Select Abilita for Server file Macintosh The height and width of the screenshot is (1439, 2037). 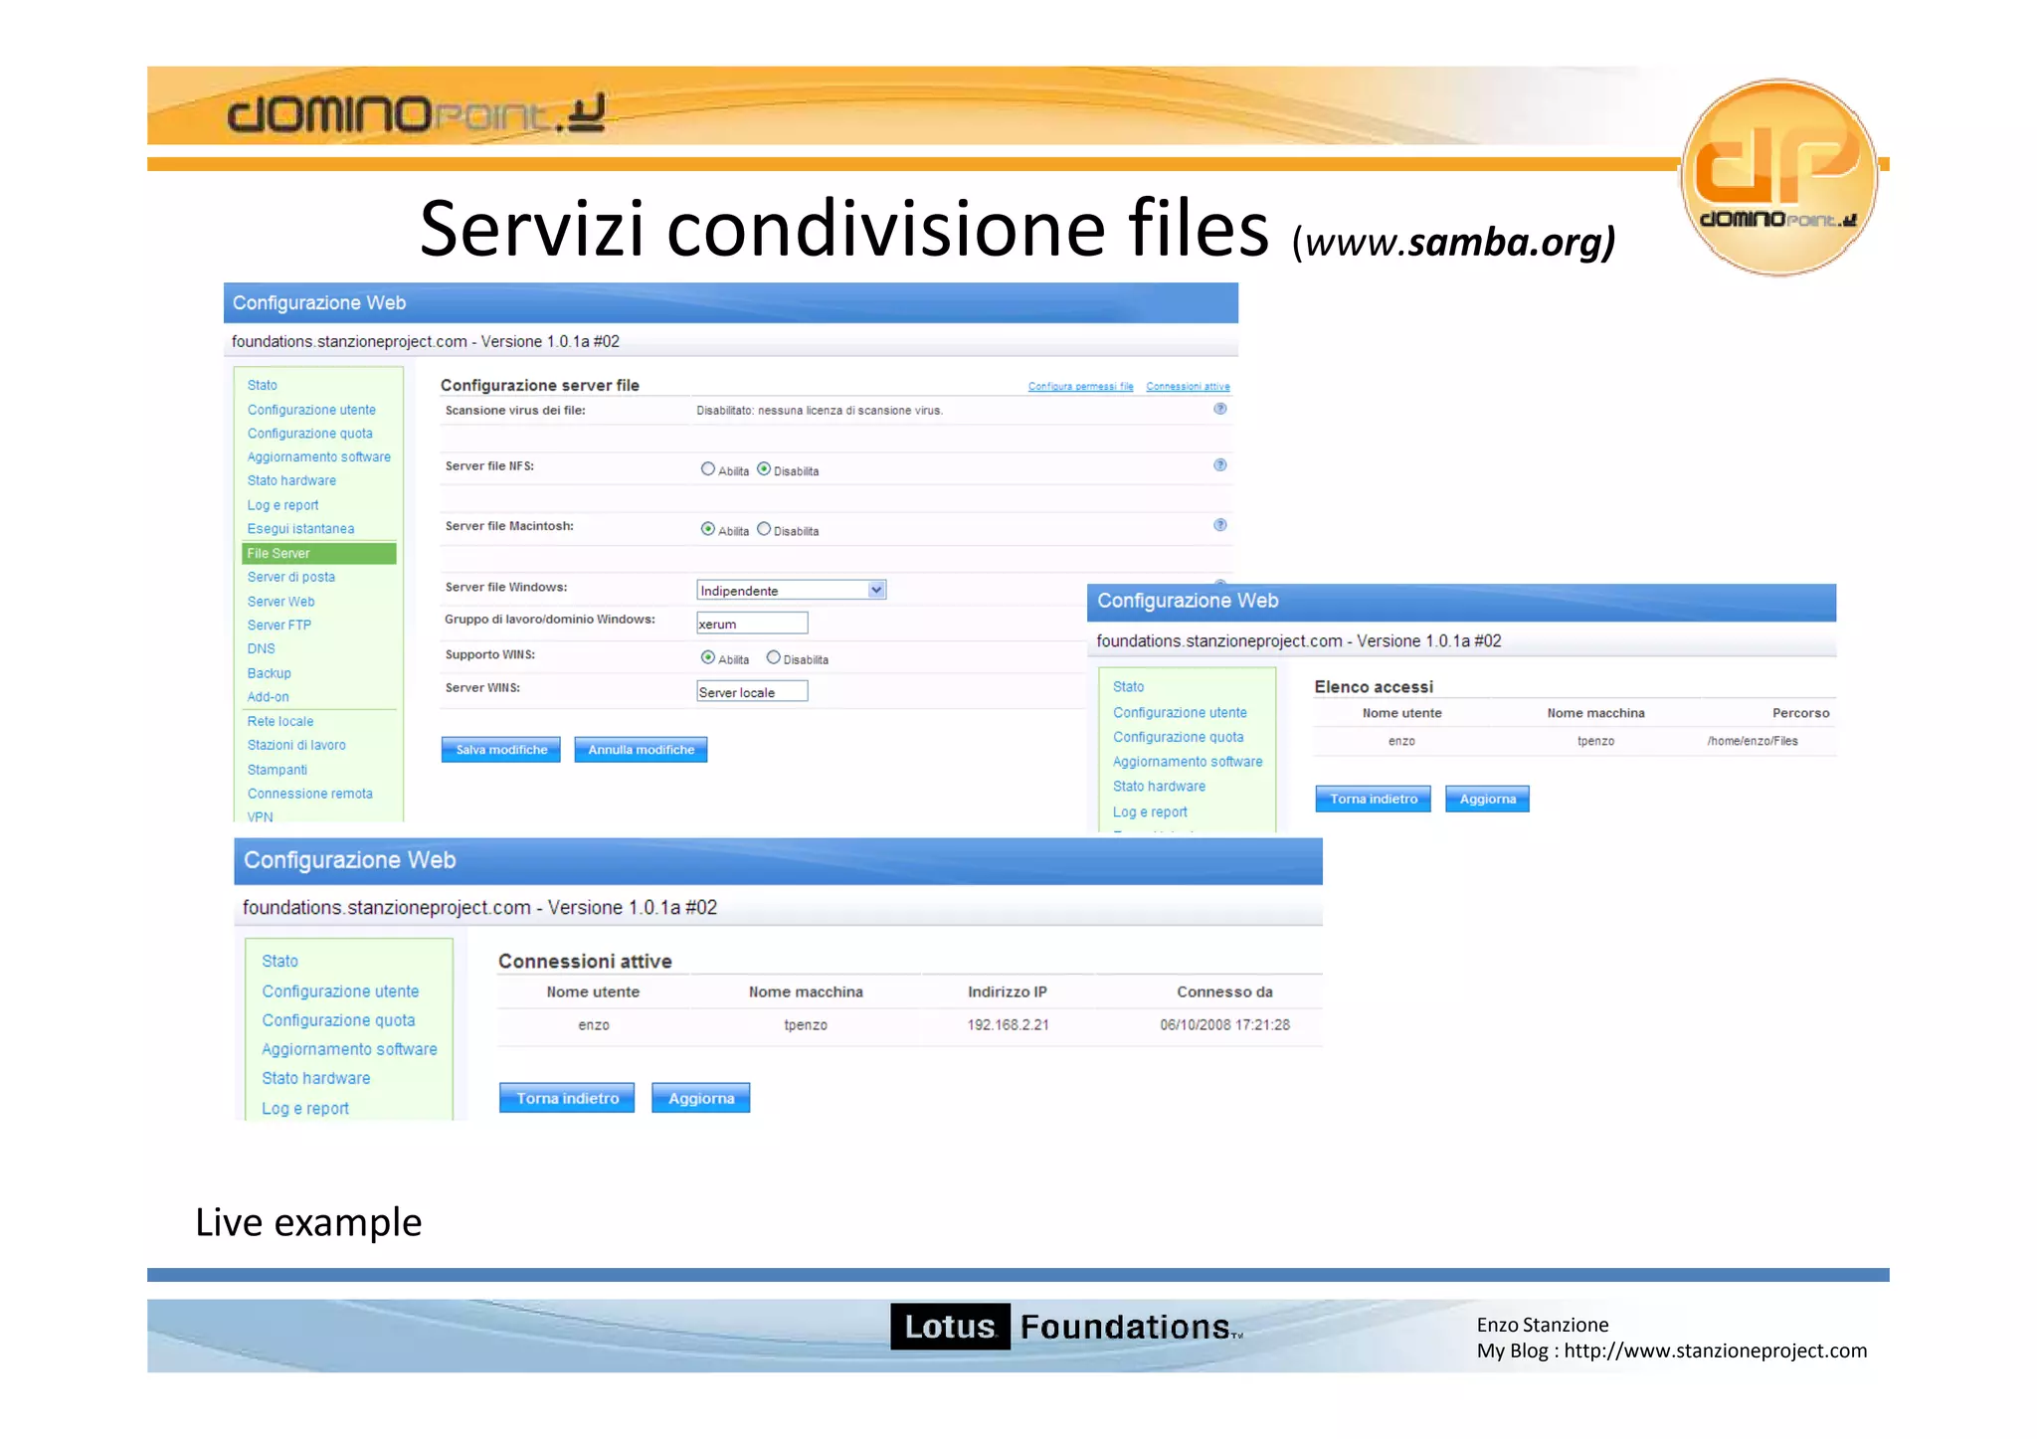707,529
